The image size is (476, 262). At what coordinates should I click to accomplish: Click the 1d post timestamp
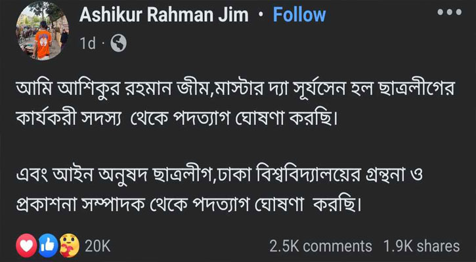tap(87, 45)
